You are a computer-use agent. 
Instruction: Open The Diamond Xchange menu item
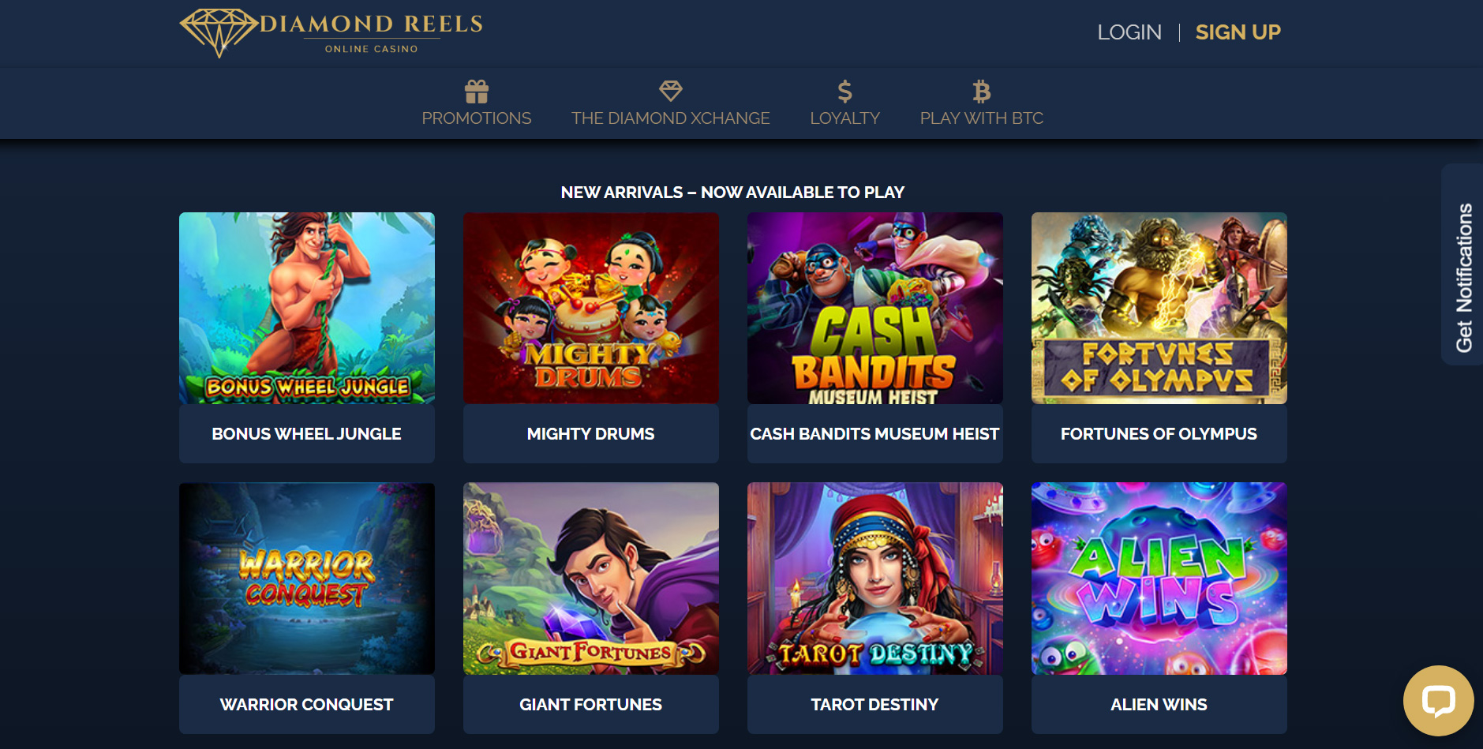pos(671,118)
